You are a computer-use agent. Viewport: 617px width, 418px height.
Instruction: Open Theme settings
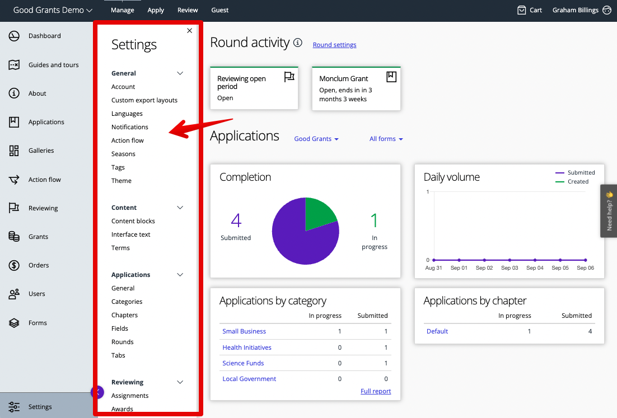tap(121, 181)
